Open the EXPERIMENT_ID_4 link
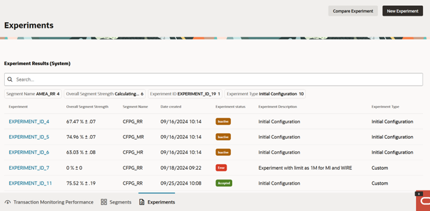This screenshot has width=430, height=211. tap(29, 122)
